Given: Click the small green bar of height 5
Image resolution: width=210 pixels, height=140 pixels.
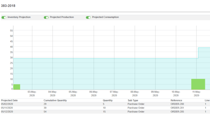Looking at the screenshot, I should [x=17, y=87].
